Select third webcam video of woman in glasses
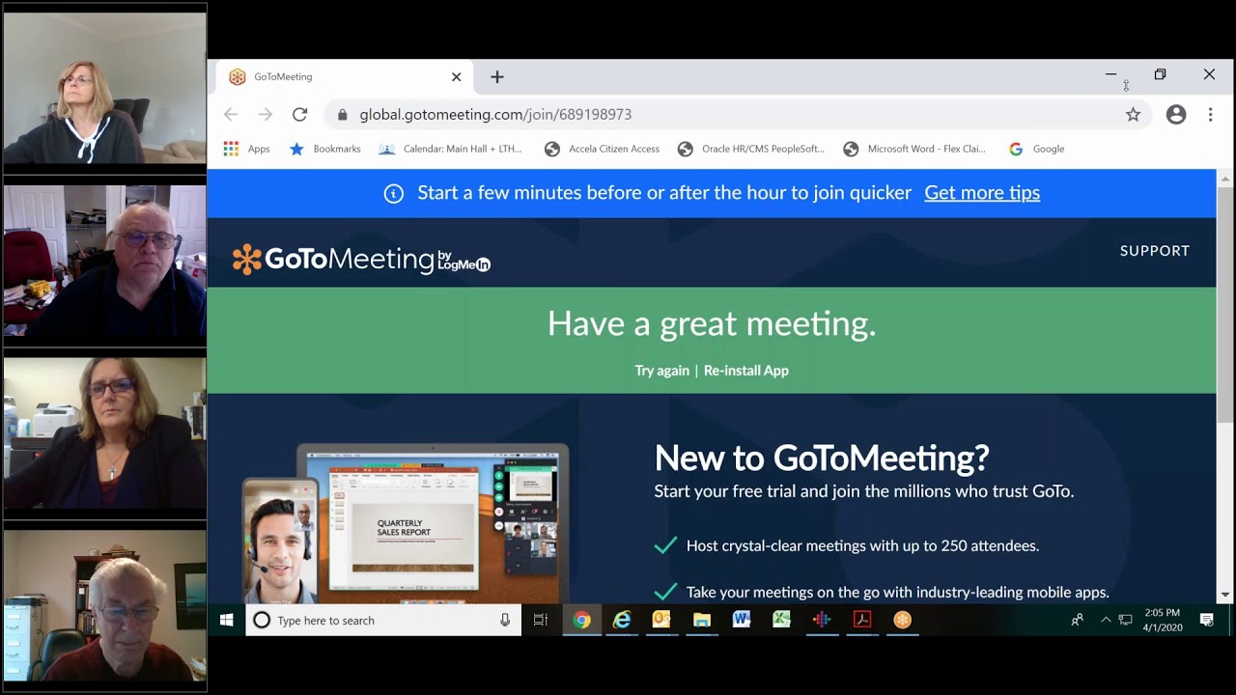Viewport: 1236px width, 695px height. tap(104, 432)
